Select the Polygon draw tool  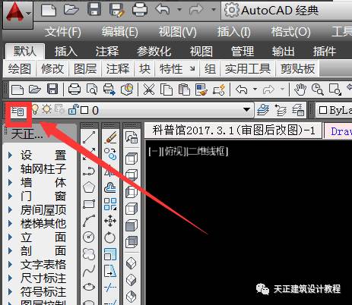coord(89,187)
